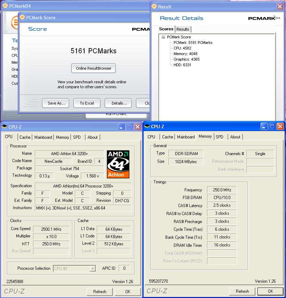Select the Scores tab in Result window
286x298 pixels.
[x=166, y=29]
